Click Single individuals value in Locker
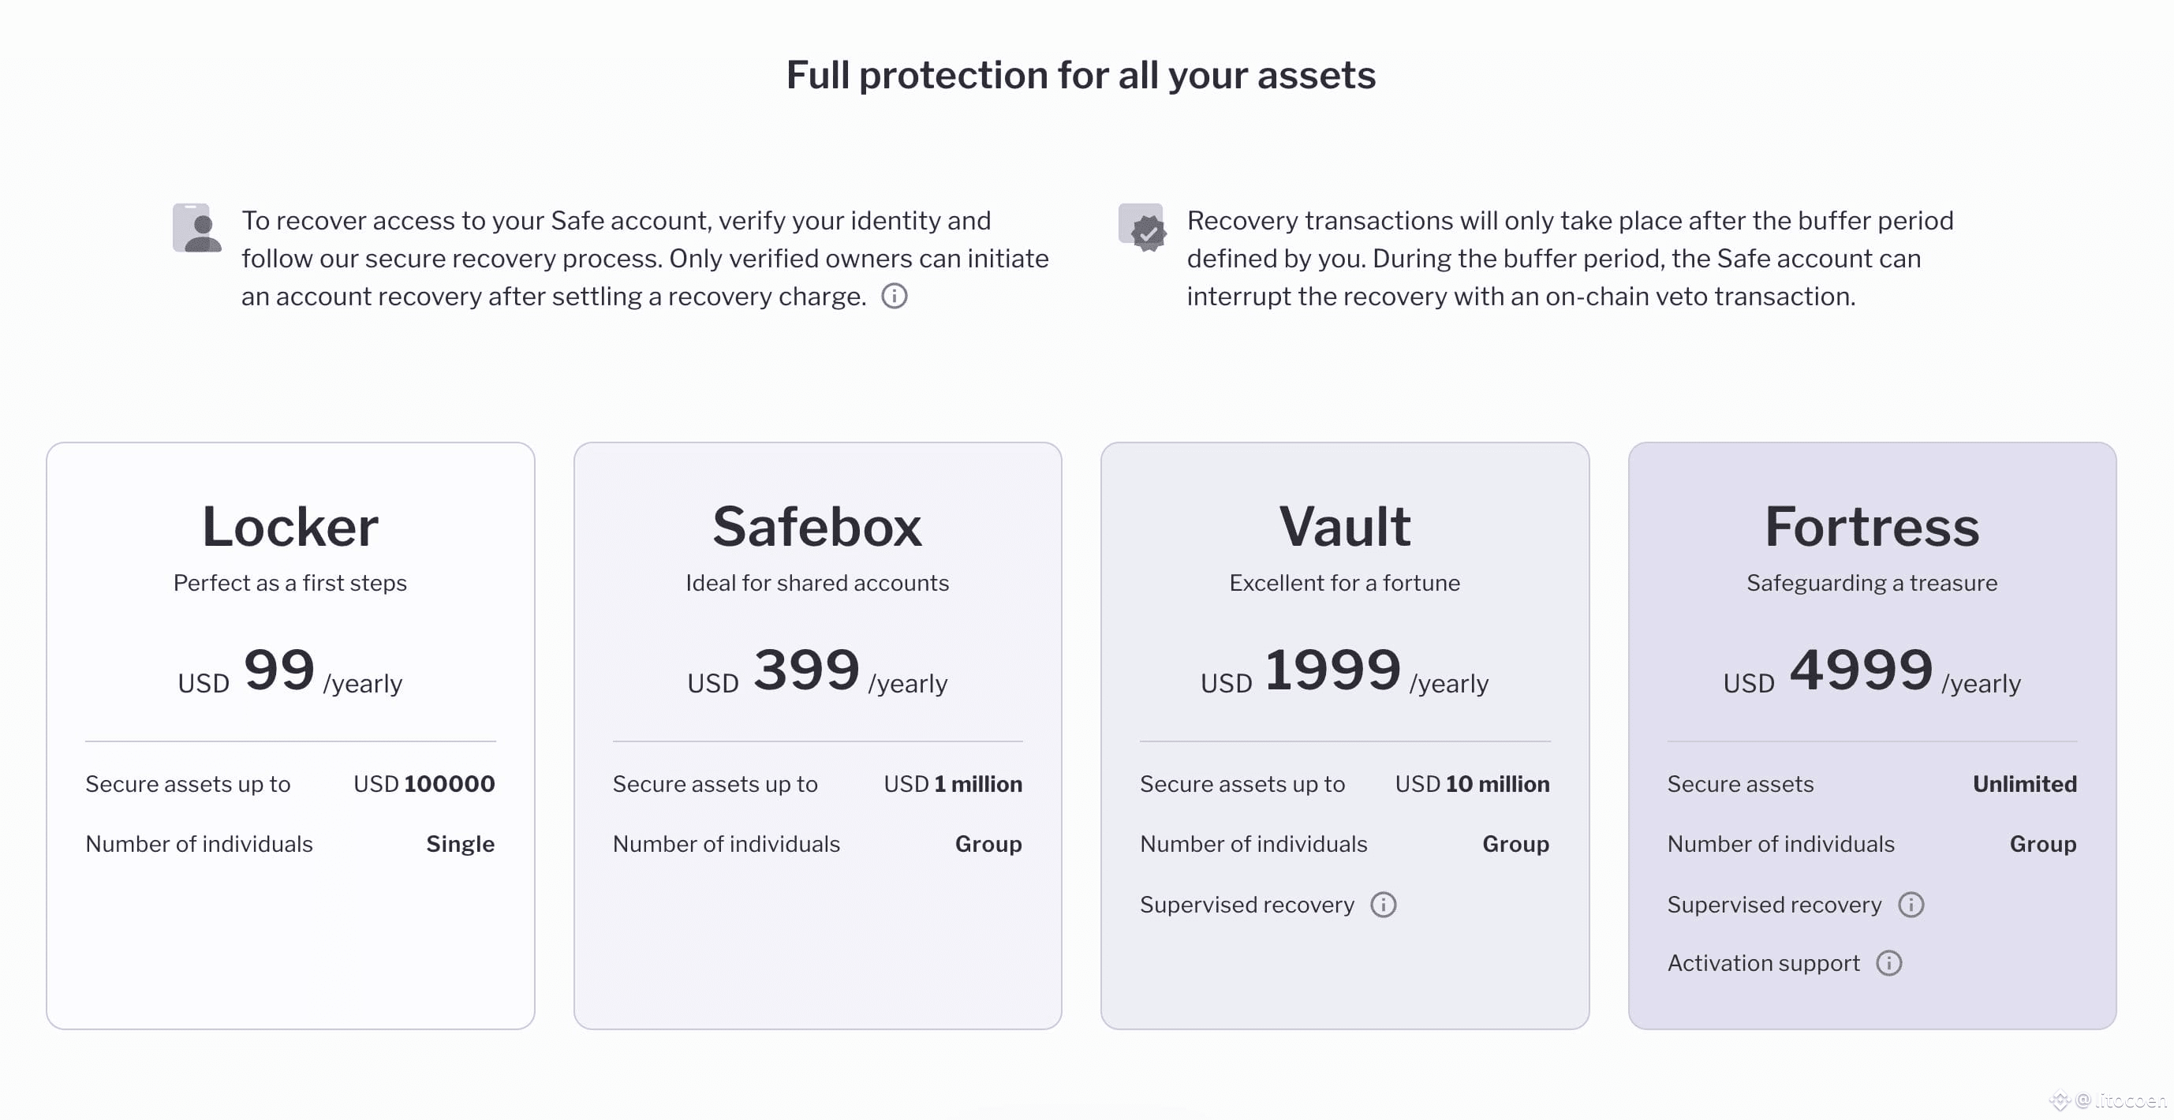The width and height of the screenshot is (2174, 1120). click(x=460, y=844)
